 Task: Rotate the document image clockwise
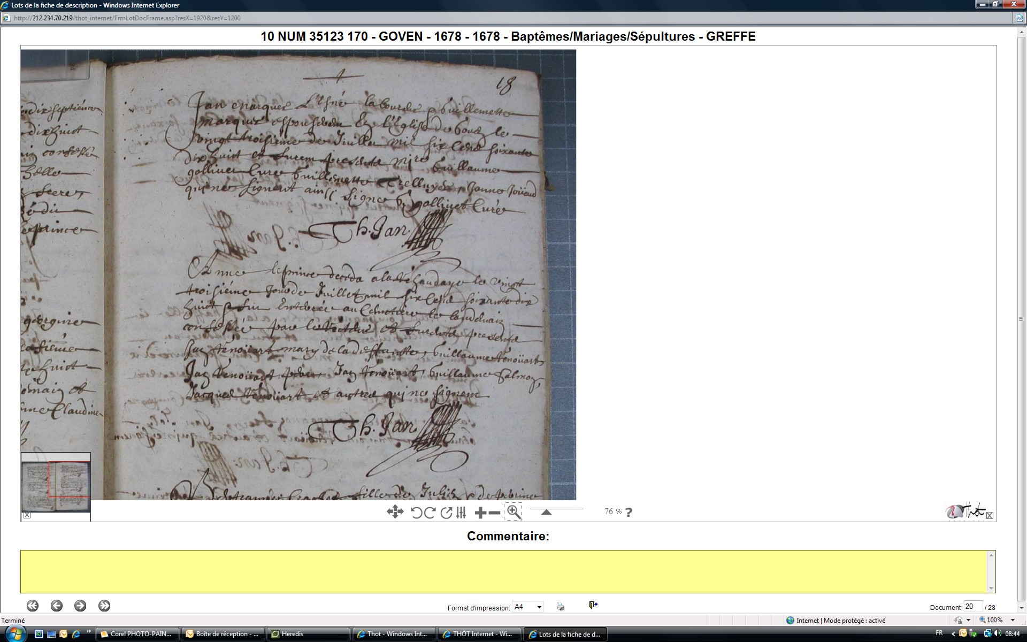pos(430,513)
